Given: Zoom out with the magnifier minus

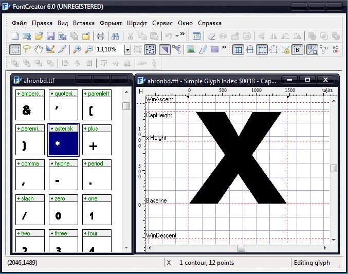Looking at the screenshot, I should [89, 49].
